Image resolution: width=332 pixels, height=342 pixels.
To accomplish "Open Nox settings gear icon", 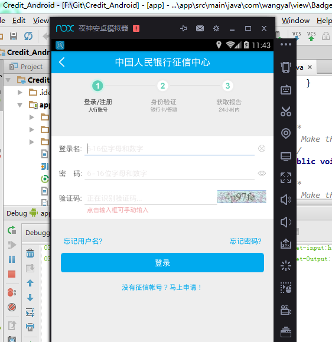I will click(x=216, y=28).
